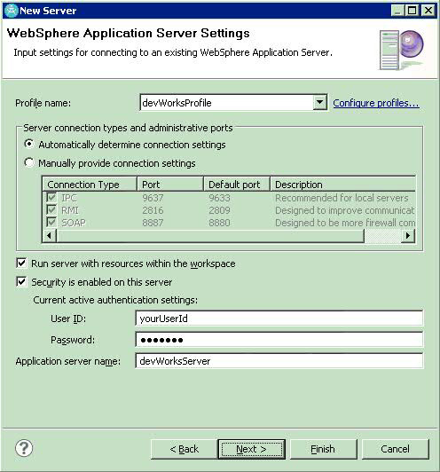
Task: Click the User ID input field
Action: (279, 319)
